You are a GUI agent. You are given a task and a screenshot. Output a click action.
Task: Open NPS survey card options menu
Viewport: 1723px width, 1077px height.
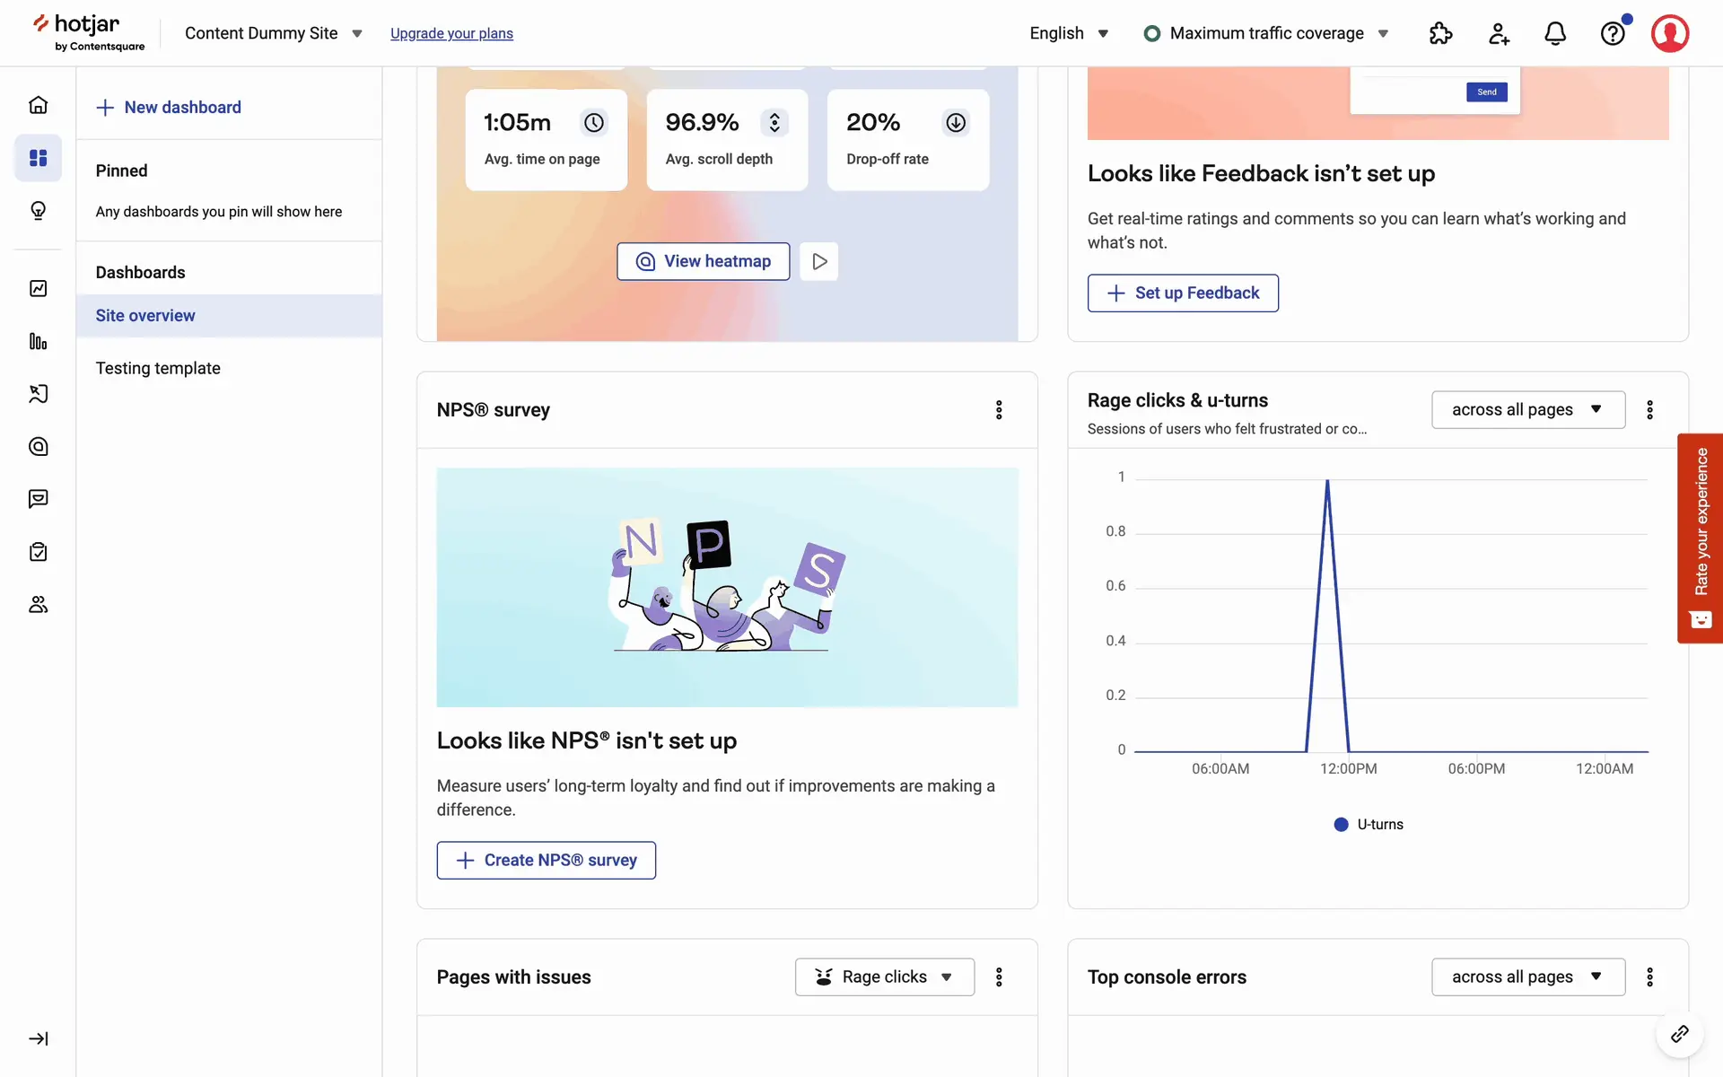pos(999,410)
